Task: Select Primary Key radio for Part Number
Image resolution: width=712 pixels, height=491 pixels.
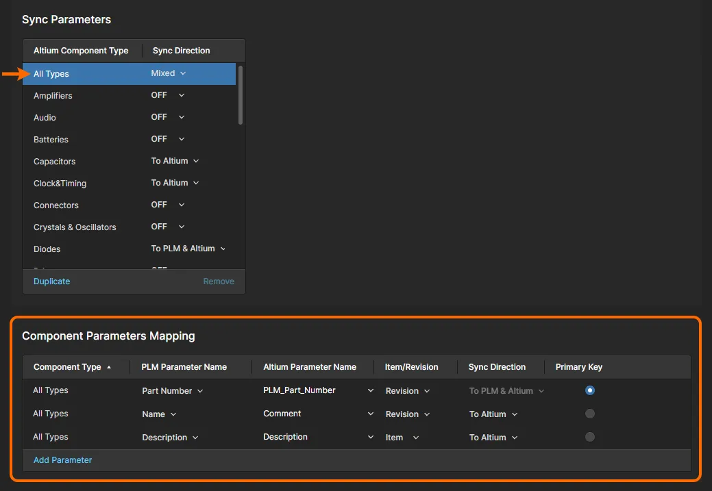Action: pyautogui.click(x=590, y=390)
